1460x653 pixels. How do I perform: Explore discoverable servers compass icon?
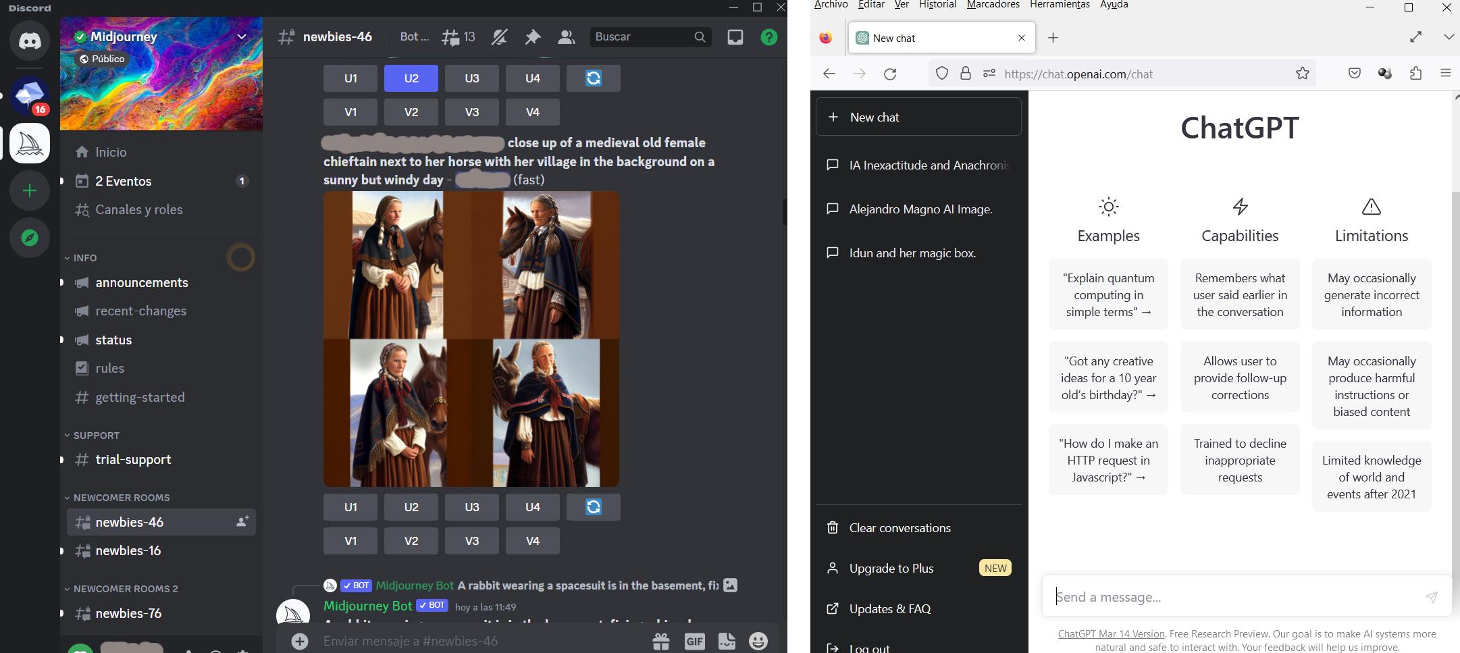[x=30, y=238]
